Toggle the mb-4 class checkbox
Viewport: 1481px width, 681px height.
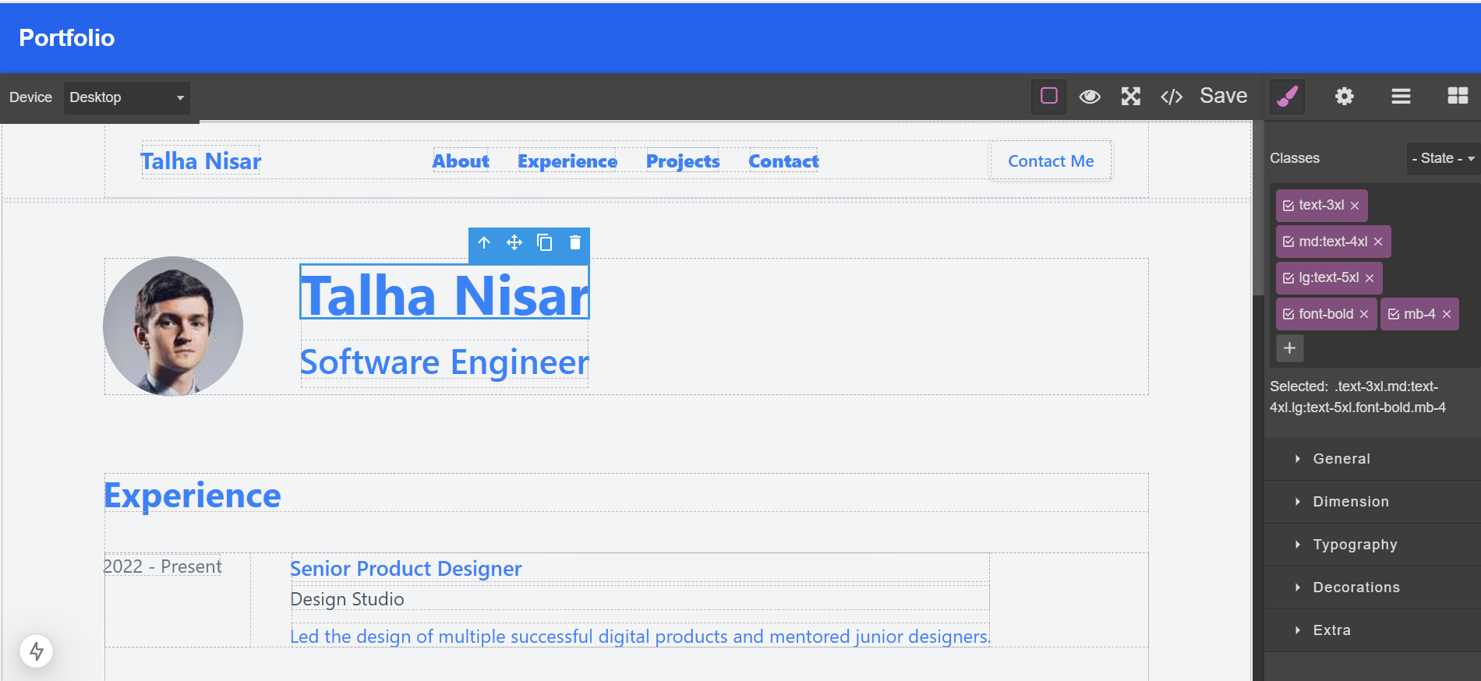(x=1394, y=314)
